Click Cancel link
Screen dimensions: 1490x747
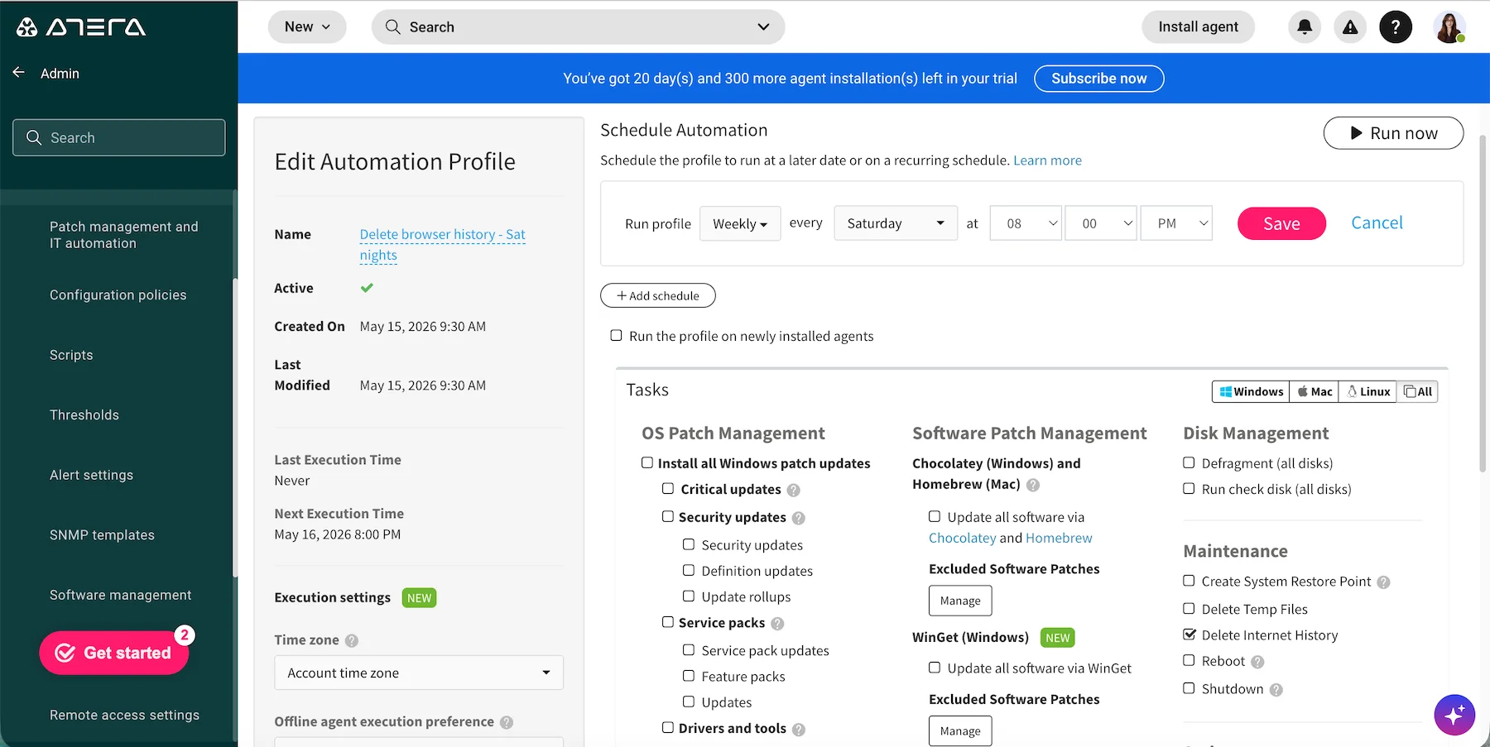(1377, 223)
